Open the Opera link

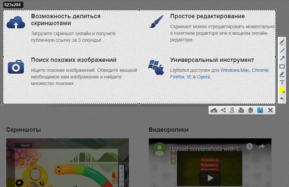[x=203, y=77]
